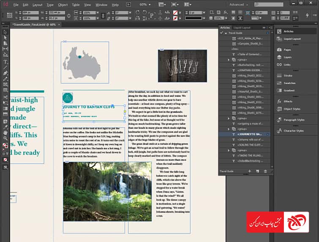This screenshot has height=242, width=319.
Task: Click the Stroke swatch in control panel
Action: [x=175, y=18]
